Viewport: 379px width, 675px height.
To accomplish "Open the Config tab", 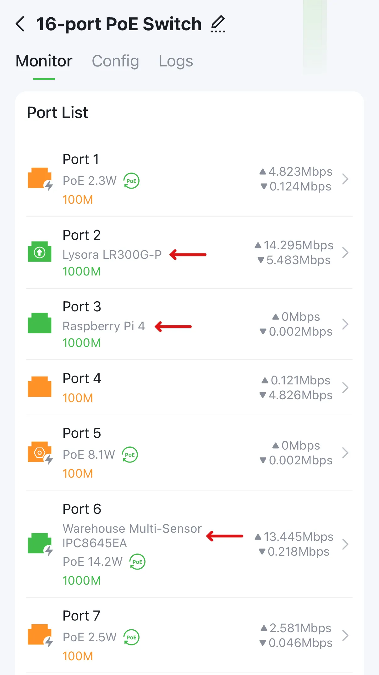I will 115,61.
